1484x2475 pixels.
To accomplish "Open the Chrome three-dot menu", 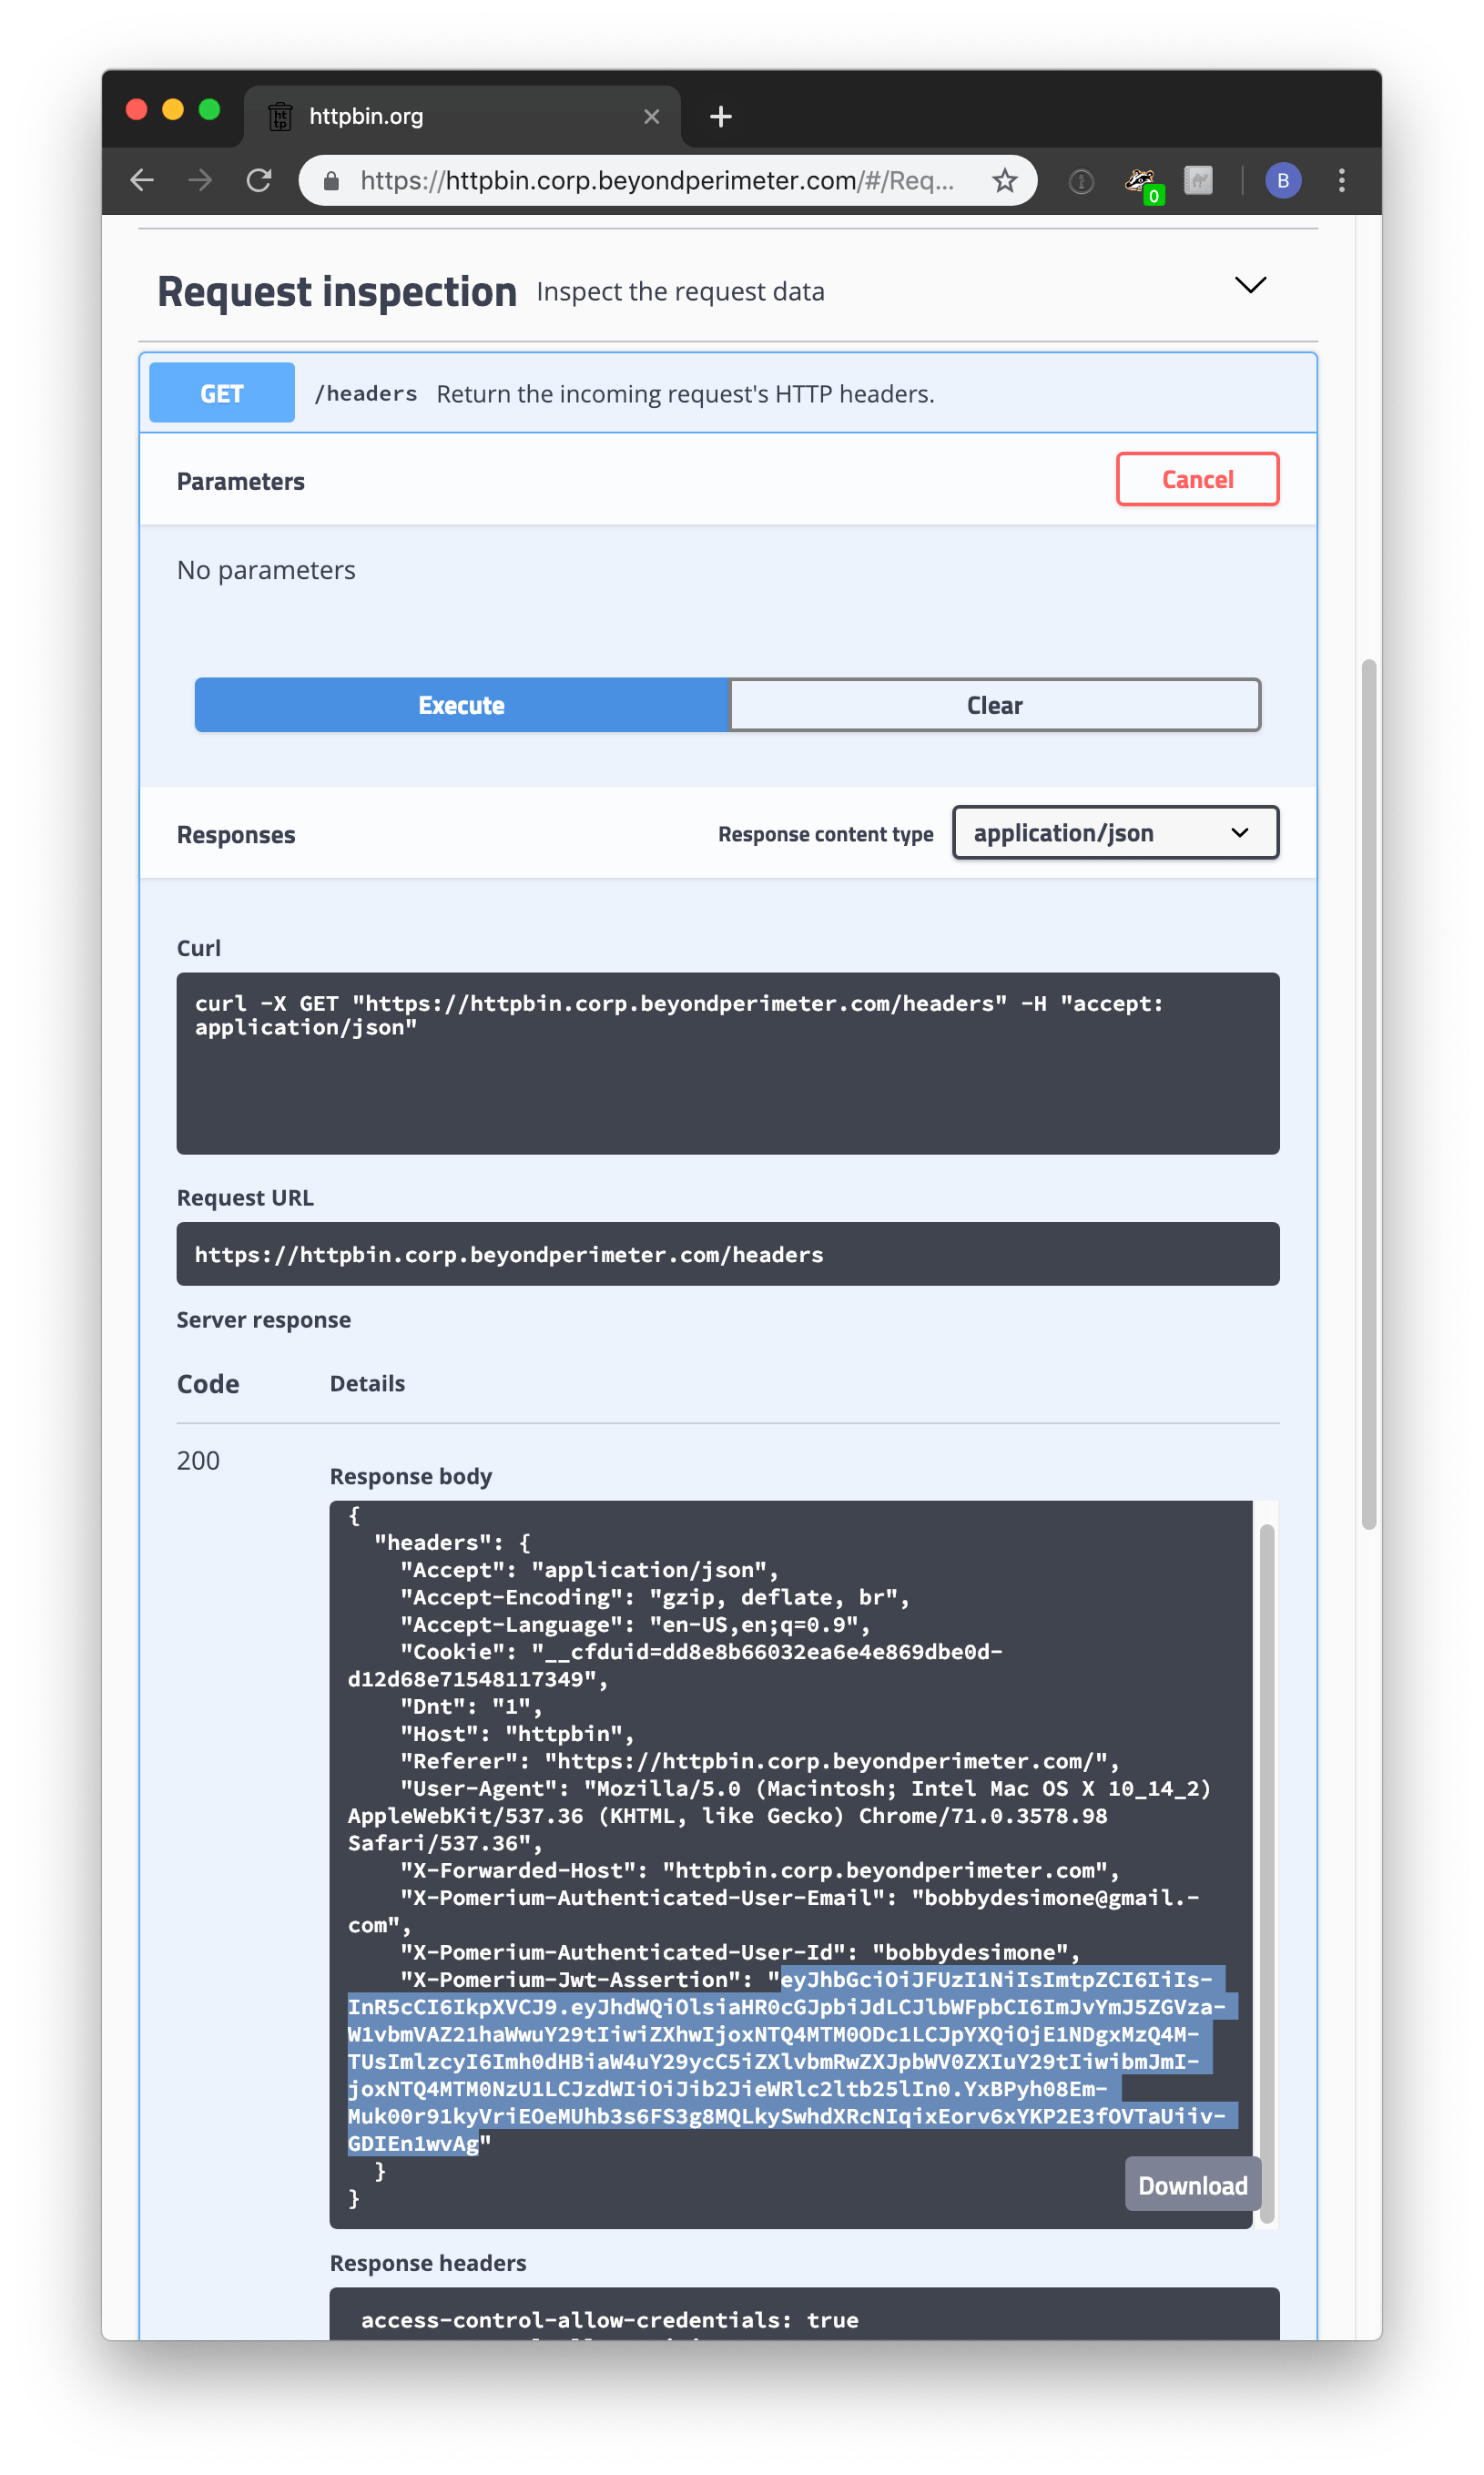I will [x=1342, y=181].
